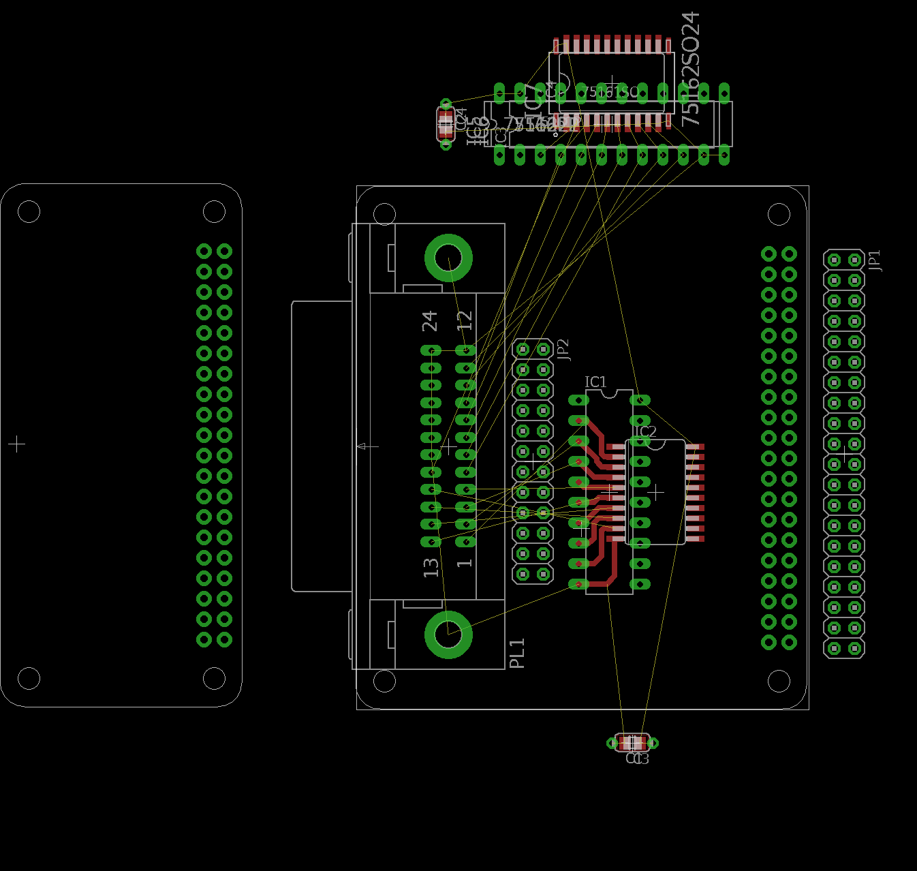Click the IC1 component label

tap(595, 382)
